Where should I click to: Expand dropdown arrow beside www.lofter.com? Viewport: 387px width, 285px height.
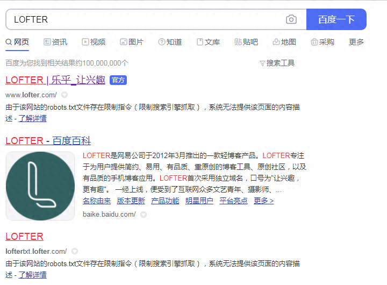click(x=64, y=95)
